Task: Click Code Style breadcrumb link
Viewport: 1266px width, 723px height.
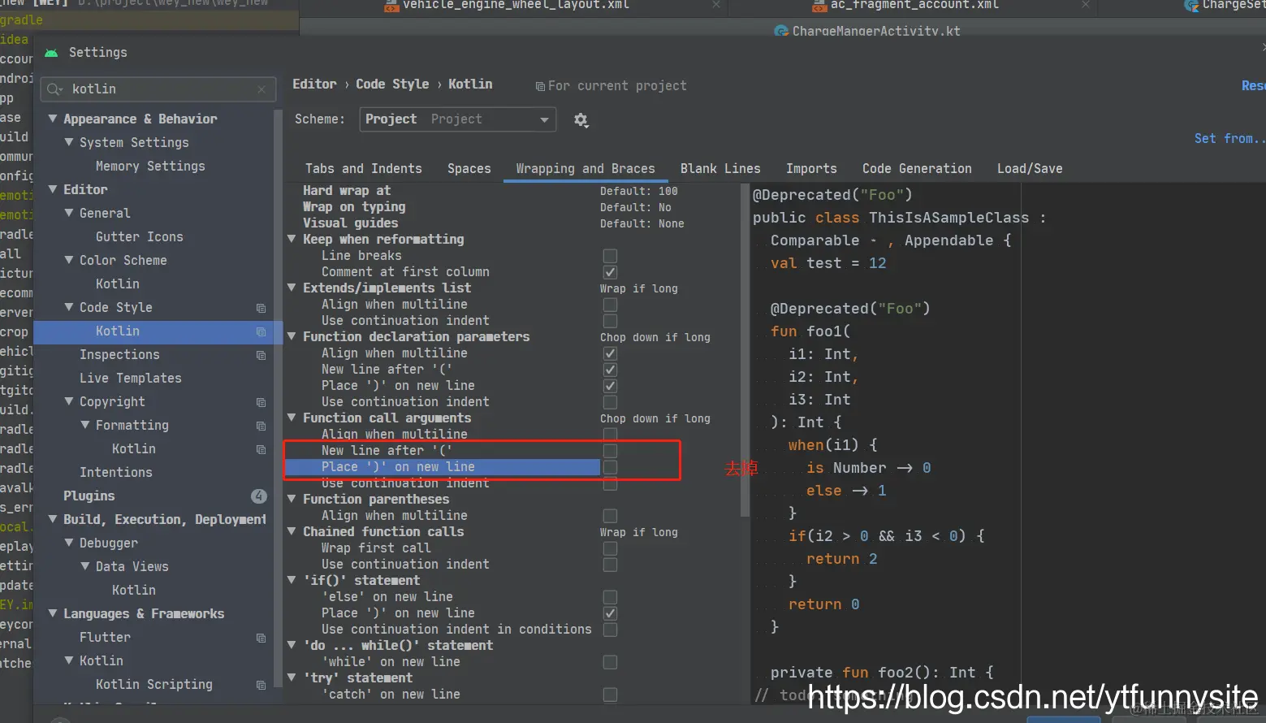Action: click(392, 84)
